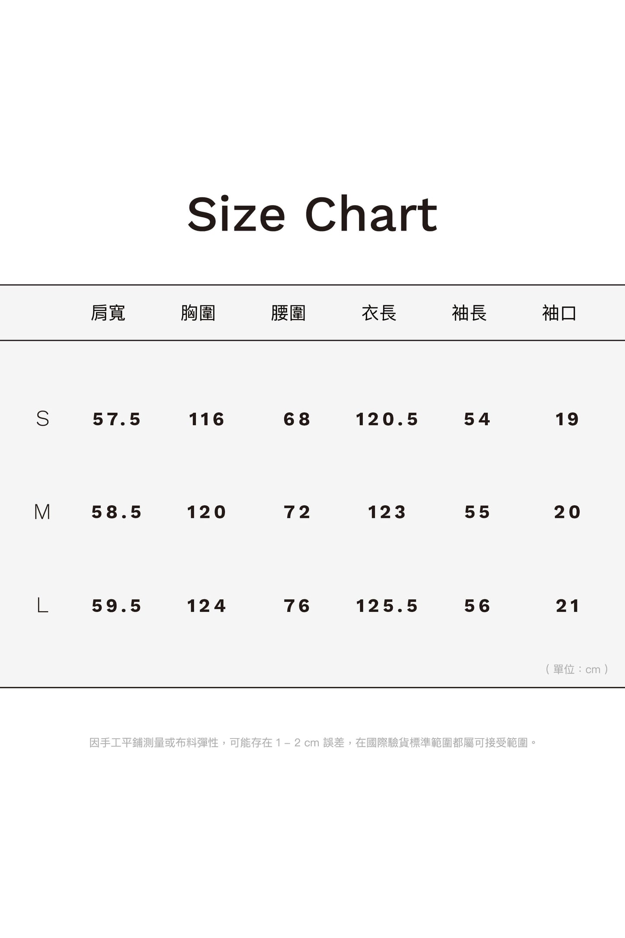The image size is (625, 938).
Task: Click the 單位：cm unit note
Action: click(577, 669)
